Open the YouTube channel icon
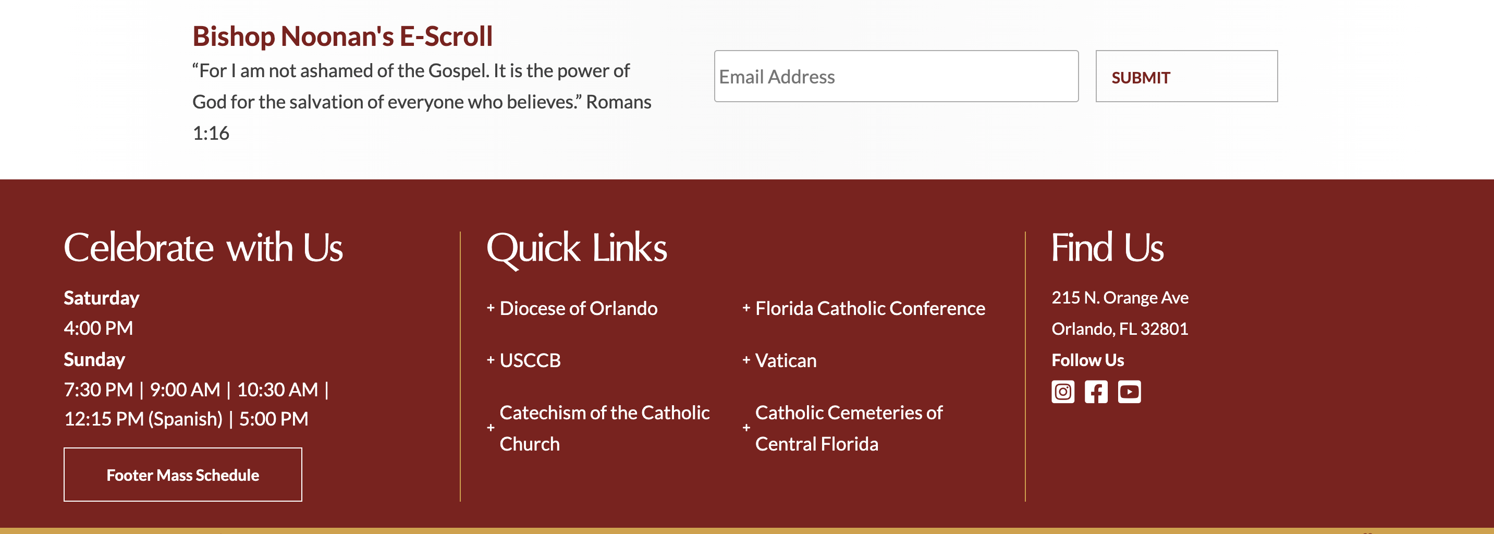The height and width of the screenshot is (534, 1494). click(1129, 392)
